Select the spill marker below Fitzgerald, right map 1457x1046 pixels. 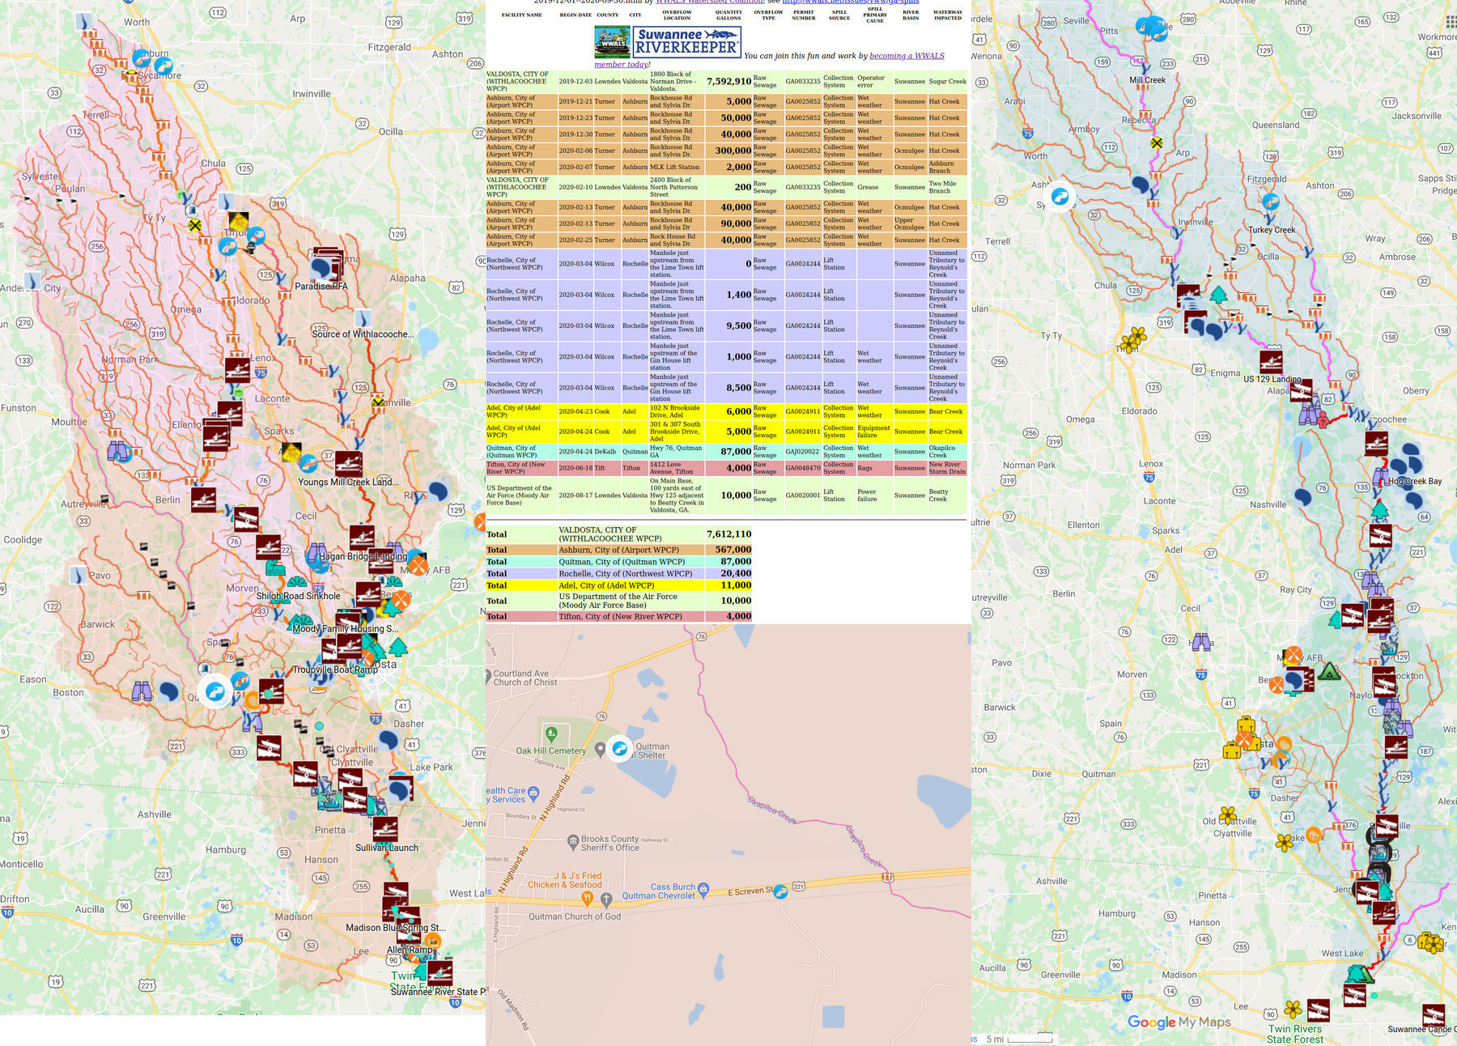(x=1271, y=202)
